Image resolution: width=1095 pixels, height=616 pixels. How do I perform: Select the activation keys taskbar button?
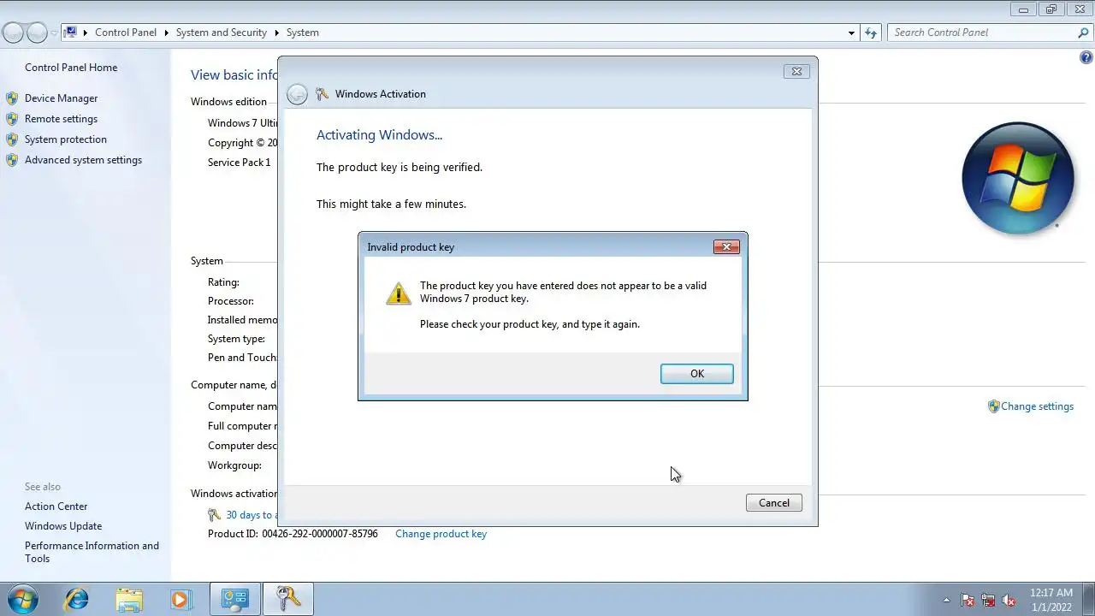tap(288, 599)
